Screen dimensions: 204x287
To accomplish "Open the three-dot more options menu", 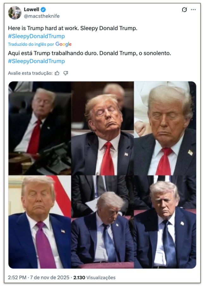I will click(x=193, y=10).
